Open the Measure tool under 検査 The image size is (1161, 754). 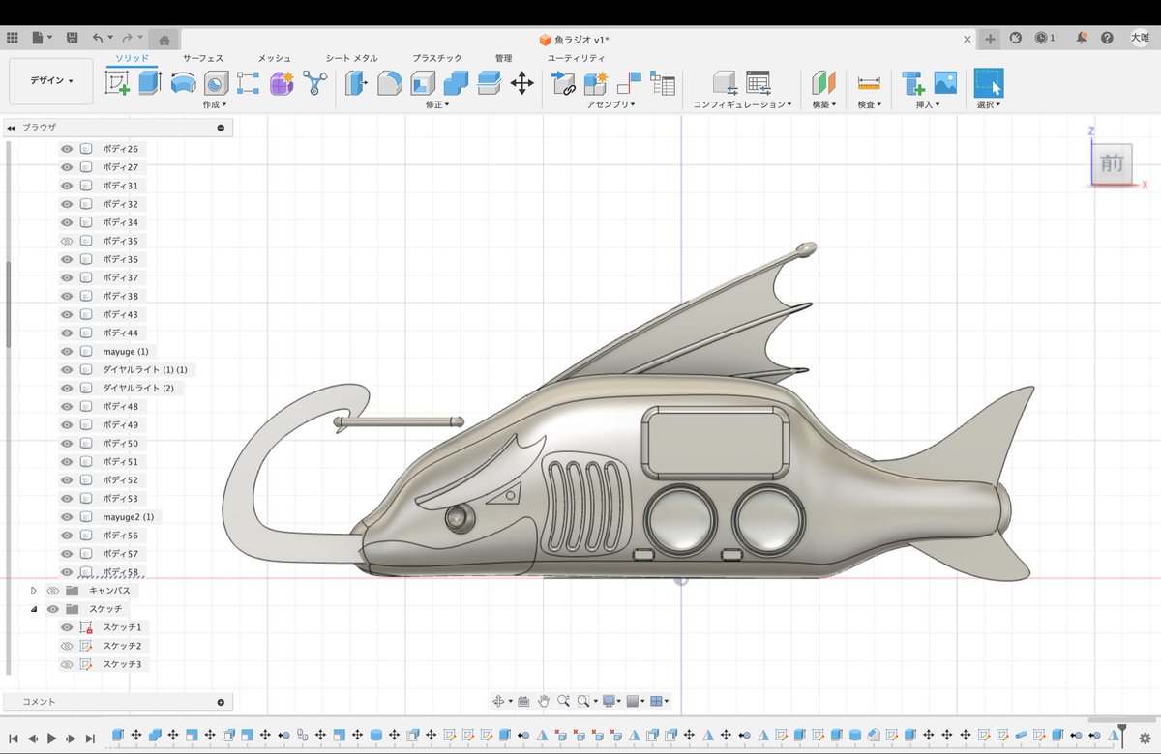coord(868,82)
